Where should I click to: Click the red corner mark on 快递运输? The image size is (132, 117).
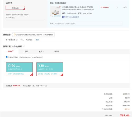click(24, 9)
